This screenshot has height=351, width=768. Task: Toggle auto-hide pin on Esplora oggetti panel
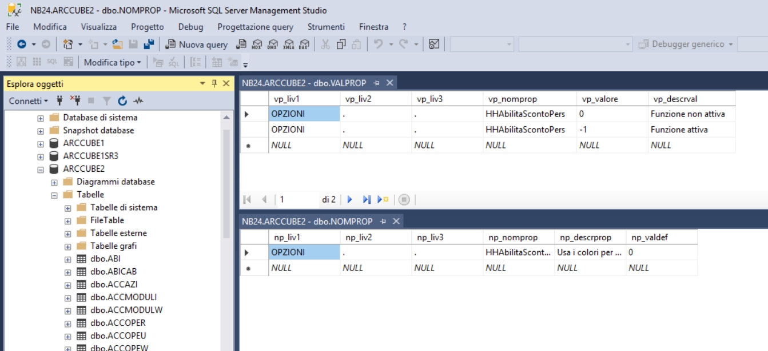[x=214, y=84]
